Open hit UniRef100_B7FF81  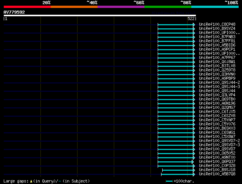(x=217, y=41)
